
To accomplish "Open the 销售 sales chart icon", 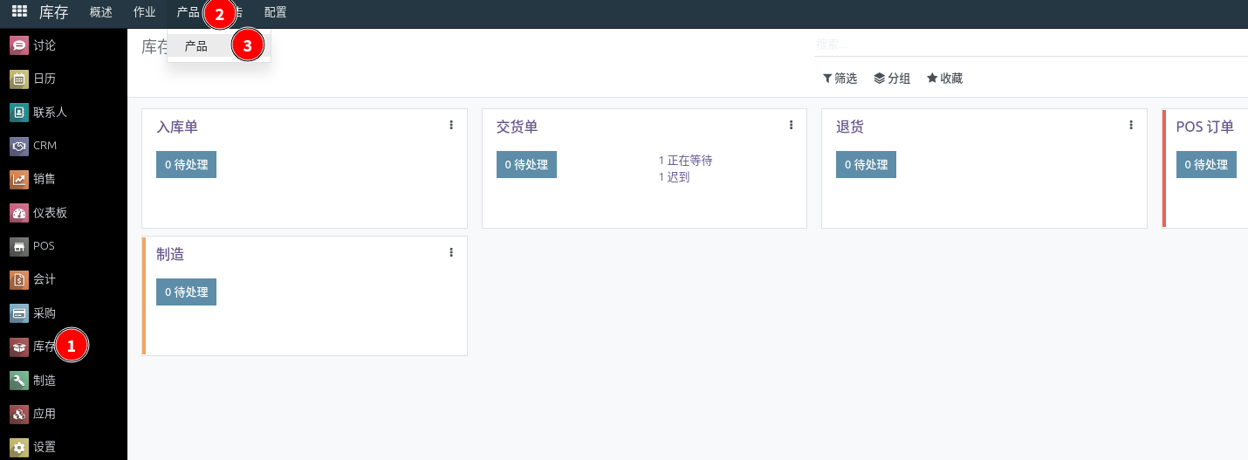I will coord(19,179).
